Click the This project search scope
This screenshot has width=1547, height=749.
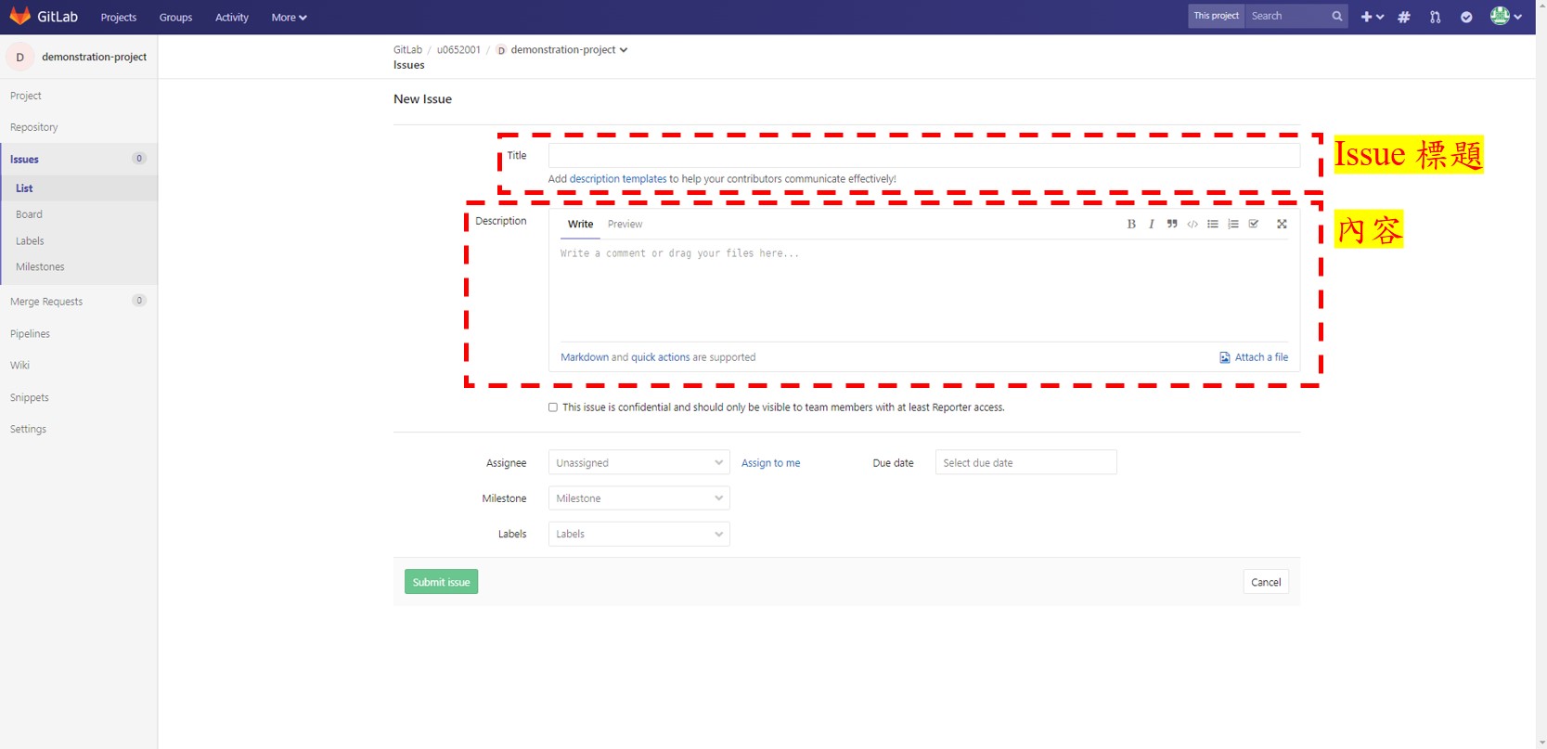point(1216,16)
